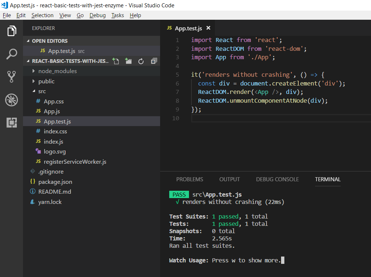Open the Debug menu
The height and width of the screenshot is (277, 371).
click(x=97, y=15)
